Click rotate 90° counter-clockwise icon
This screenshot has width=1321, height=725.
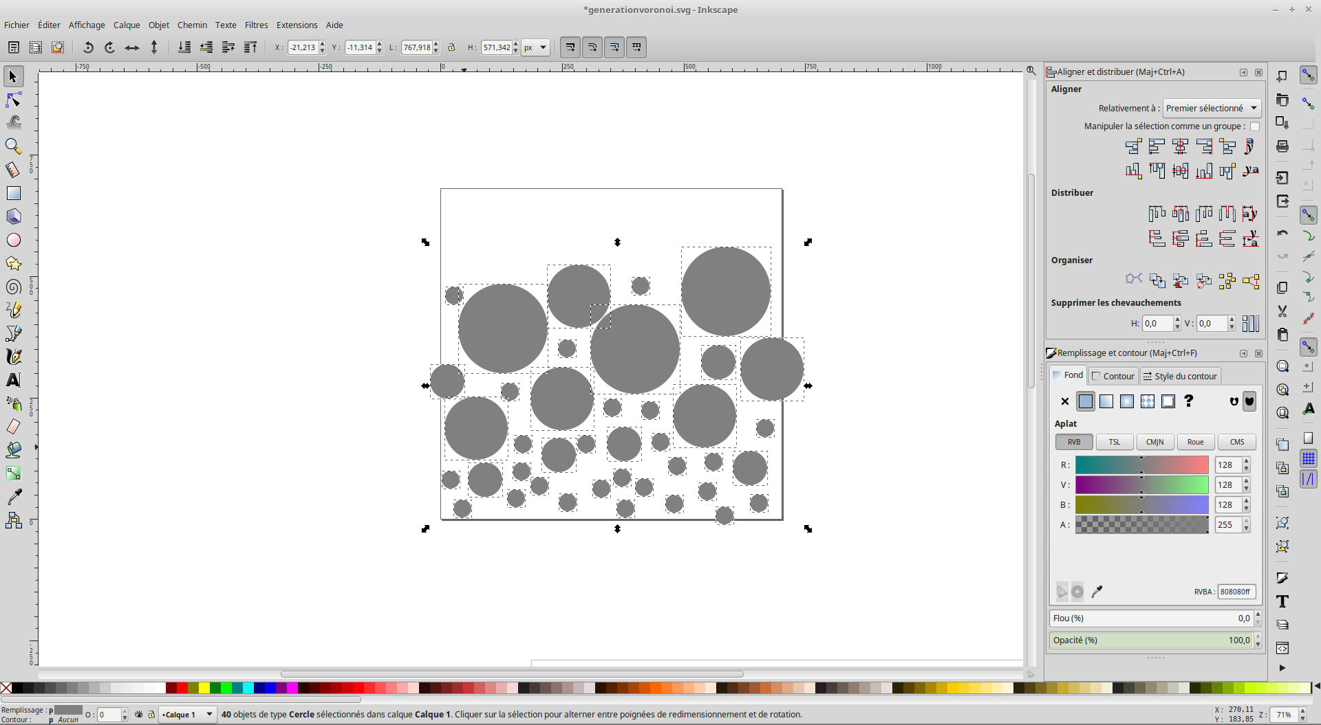(88, 47)
